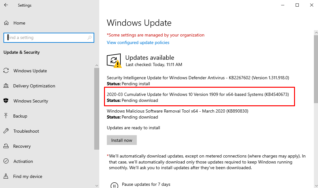Open the Troubleshoot section
318x188 pixels.
(x=26, y=131)
